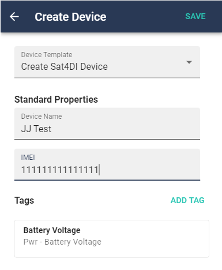Click the Tags section heading
Screen dimensions: 222x270
[24, 200]
